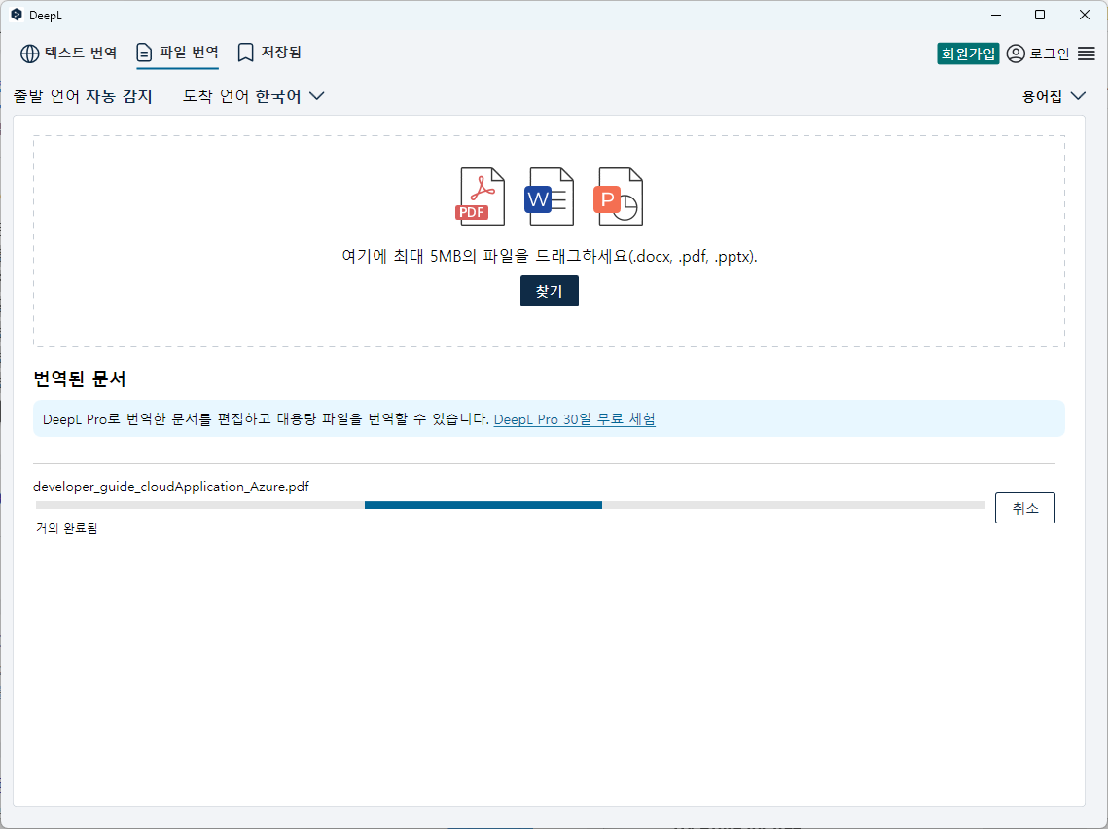Screen dimensions: 1108x829
Task: Click 출발 언어 자동 감지 source language
Action: (x=83, y=96)
